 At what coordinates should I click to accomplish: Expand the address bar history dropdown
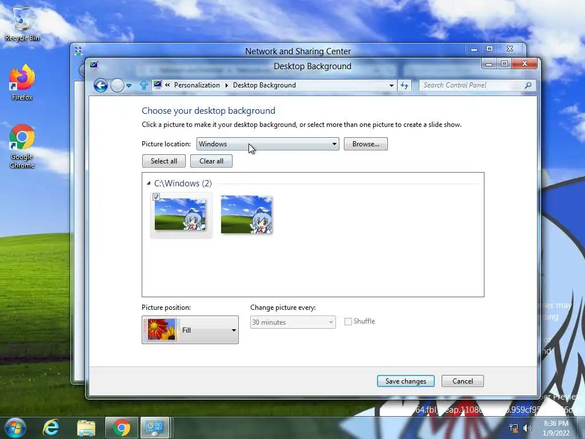(x=391, y=86)
